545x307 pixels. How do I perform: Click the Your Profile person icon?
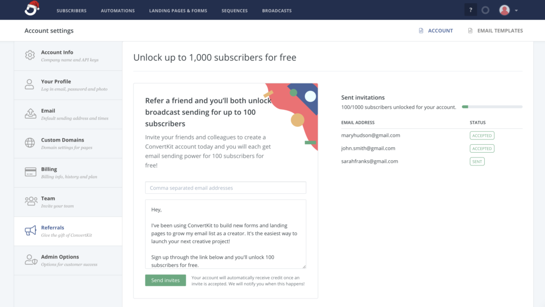[x=30, y=85]
